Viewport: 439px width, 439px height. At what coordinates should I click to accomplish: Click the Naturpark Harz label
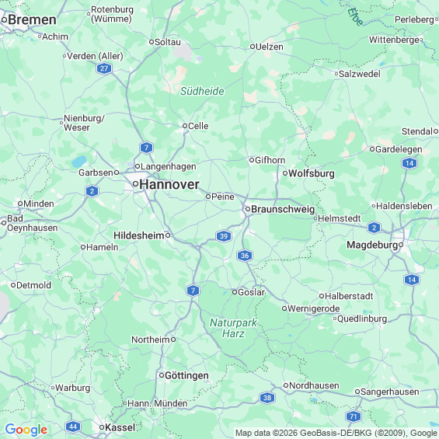[233, 328]
